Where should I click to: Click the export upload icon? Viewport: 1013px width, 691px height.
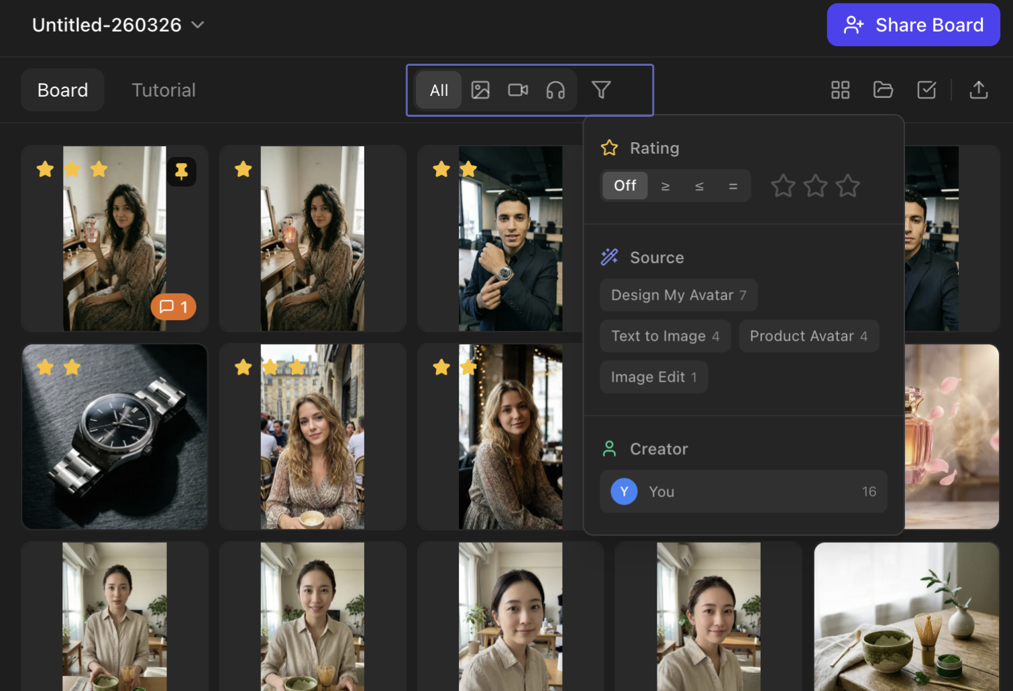pyautogui.click(x=979, y=90)
